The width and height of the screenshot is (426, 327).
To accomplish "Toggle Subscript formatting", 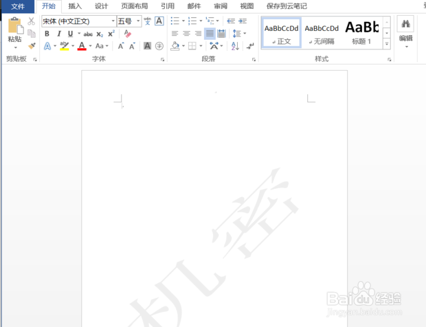I will (100, 34).
